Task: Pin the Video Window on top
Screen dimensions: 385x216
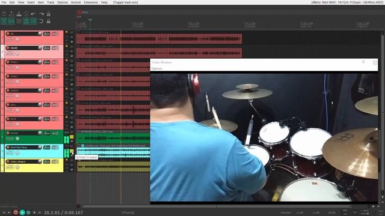Action: coord(363,62)
